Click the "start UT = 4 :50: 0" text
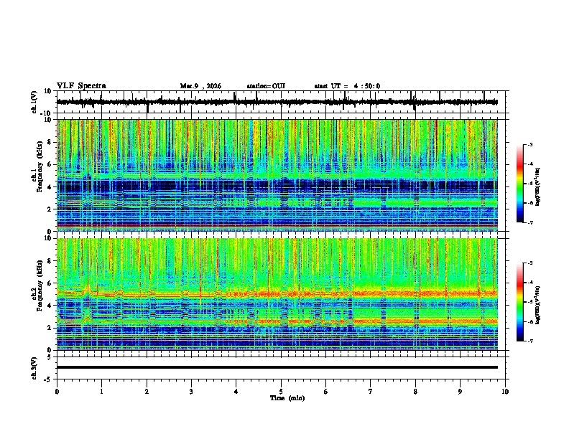The height and width of the screenshot is (439, 569). [x=347, y=86]
